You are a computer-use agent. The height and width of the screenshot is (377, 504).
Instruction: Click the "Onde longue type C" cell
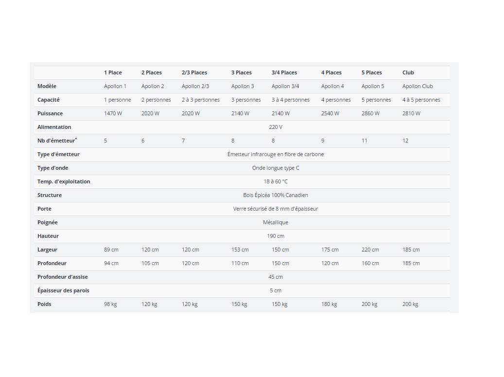click(275, 168)
